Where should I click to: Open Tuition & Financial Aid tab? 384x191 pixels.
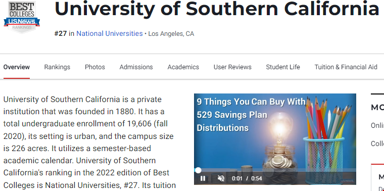click(x=346, y=67)
